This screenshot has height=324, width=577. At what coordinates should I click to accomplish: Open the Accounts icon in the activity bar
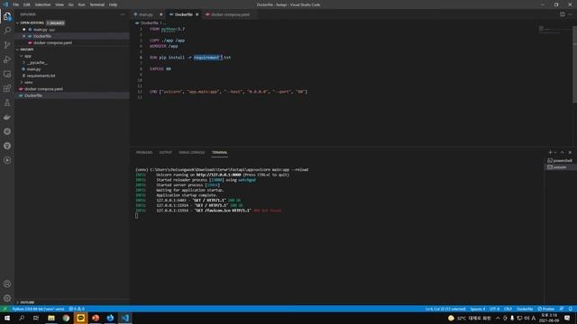click(x=7, y=283)
